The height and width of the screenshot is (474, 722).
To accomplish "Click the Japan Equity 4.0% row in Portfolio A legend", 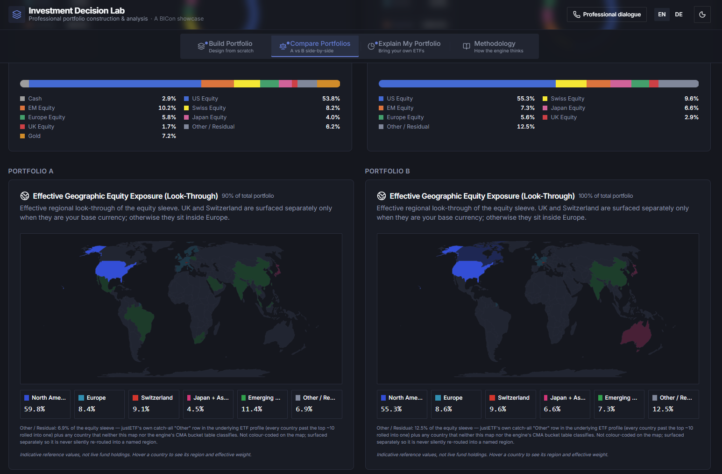I will (262, 117).
